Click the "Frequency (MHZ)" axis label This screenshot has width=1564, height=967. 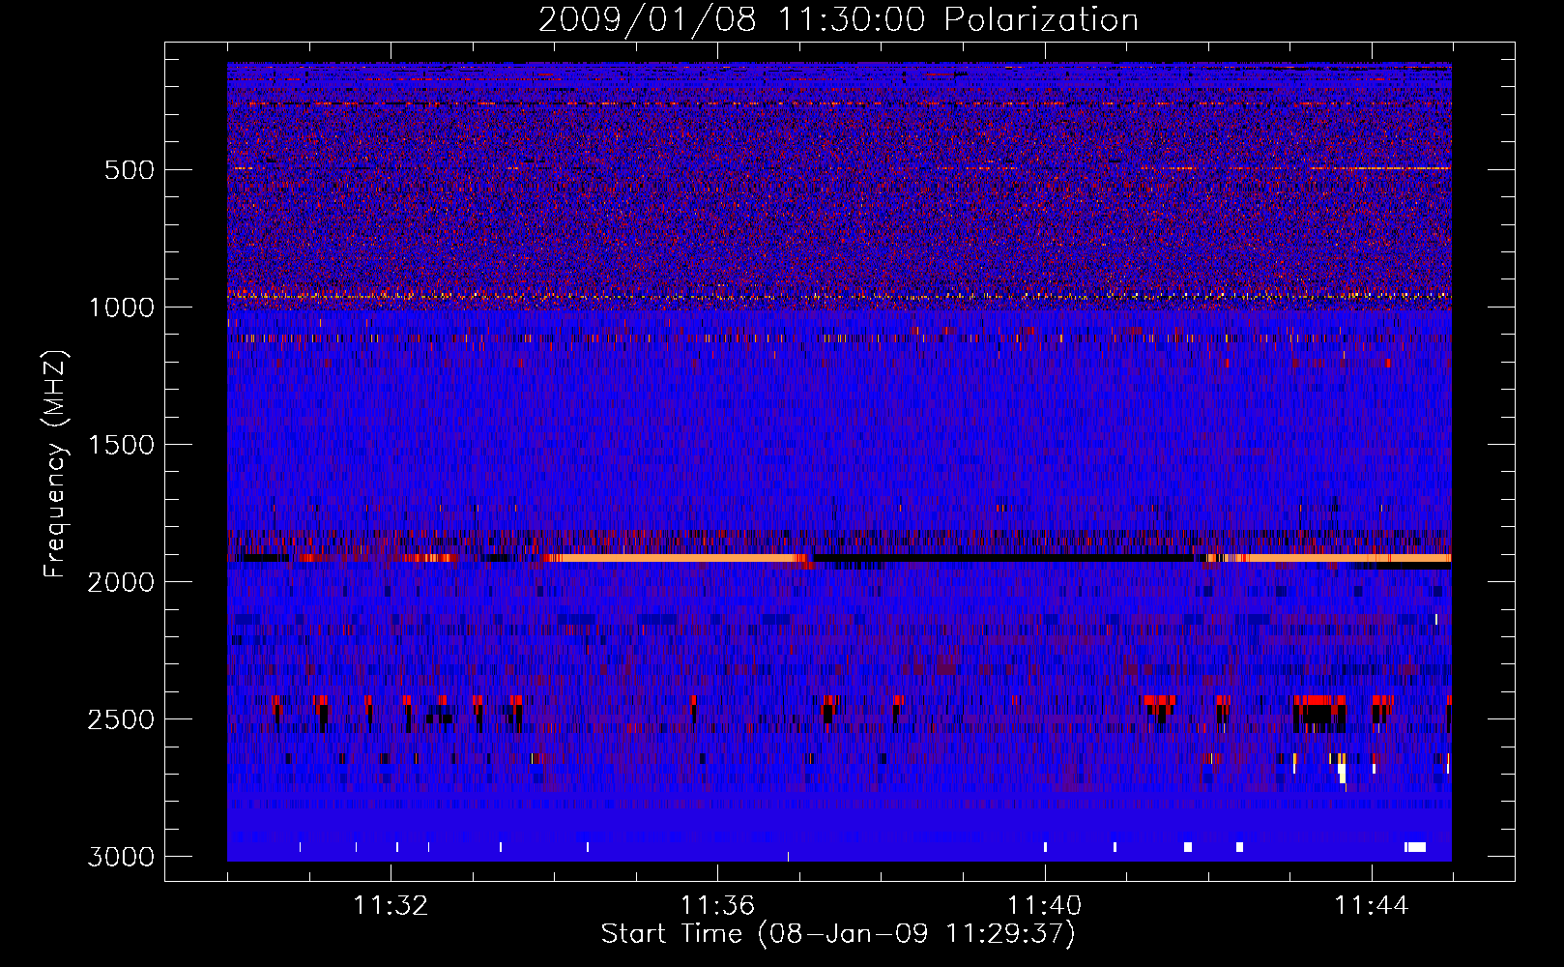pyautogui.click(x=56, y=464)
